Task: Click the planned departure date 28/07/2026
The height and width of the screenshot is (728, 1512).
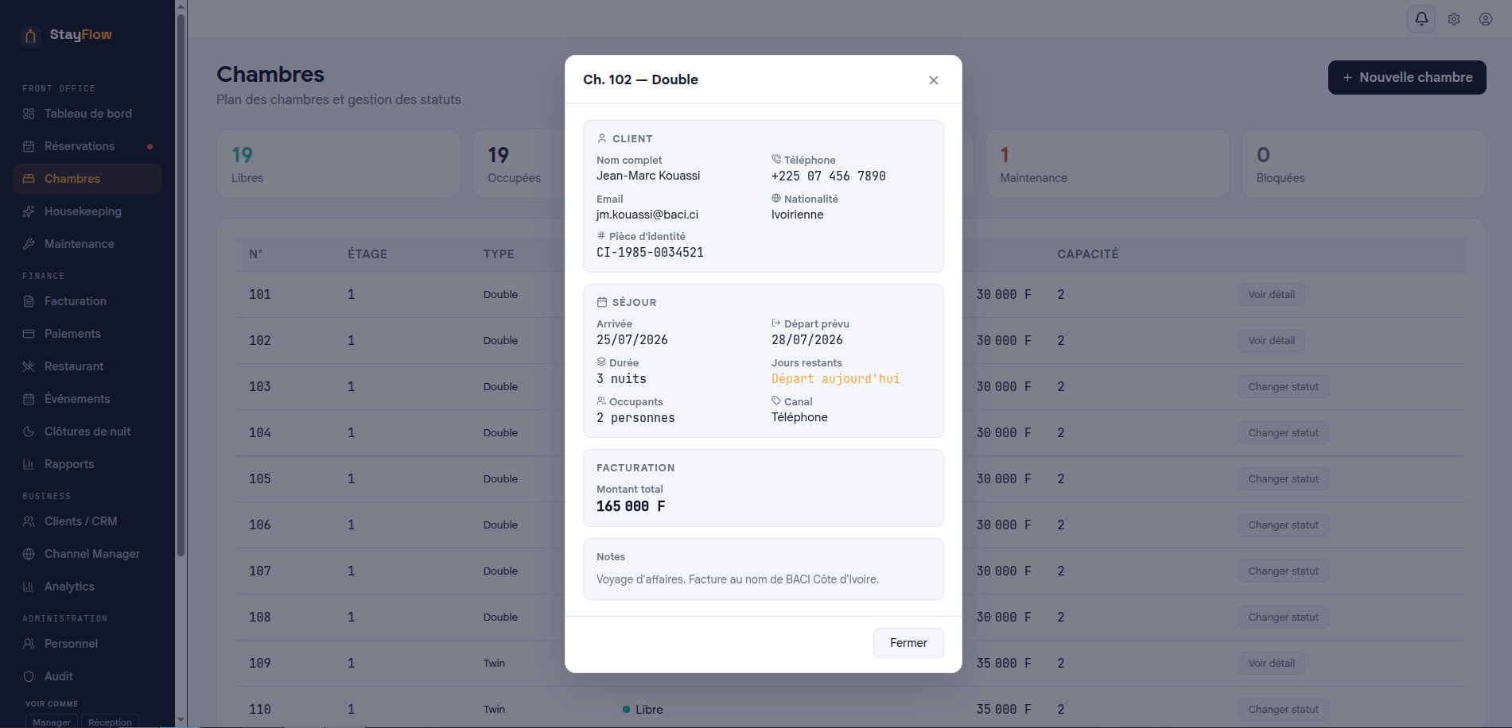Action: (x=807, y=340)
